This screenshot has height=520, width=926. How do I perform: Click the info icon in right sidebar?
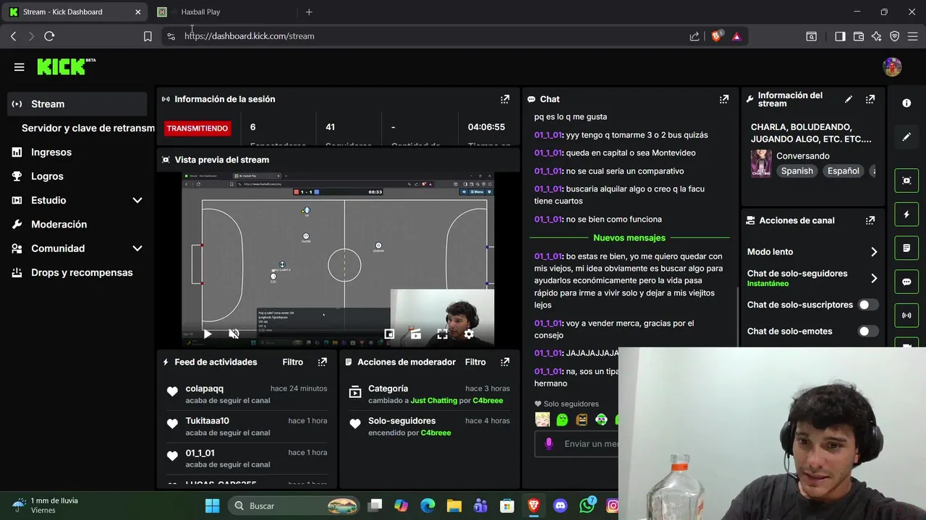click(x=906, y=103)
